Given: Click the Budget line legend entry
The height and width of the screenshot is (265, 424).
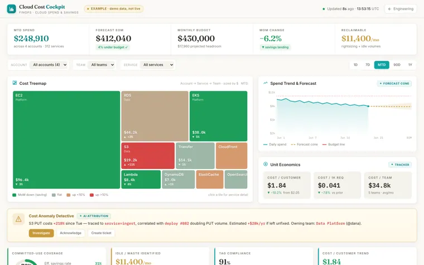Looking at the screenshot, I should (334, 144).
